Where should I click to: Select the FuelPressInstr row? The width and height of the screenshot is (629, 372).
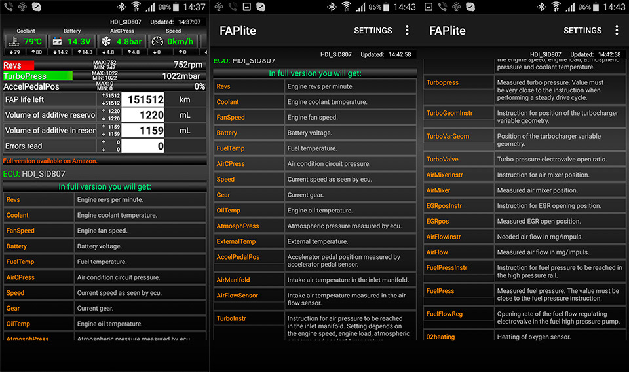pos(525,271)
